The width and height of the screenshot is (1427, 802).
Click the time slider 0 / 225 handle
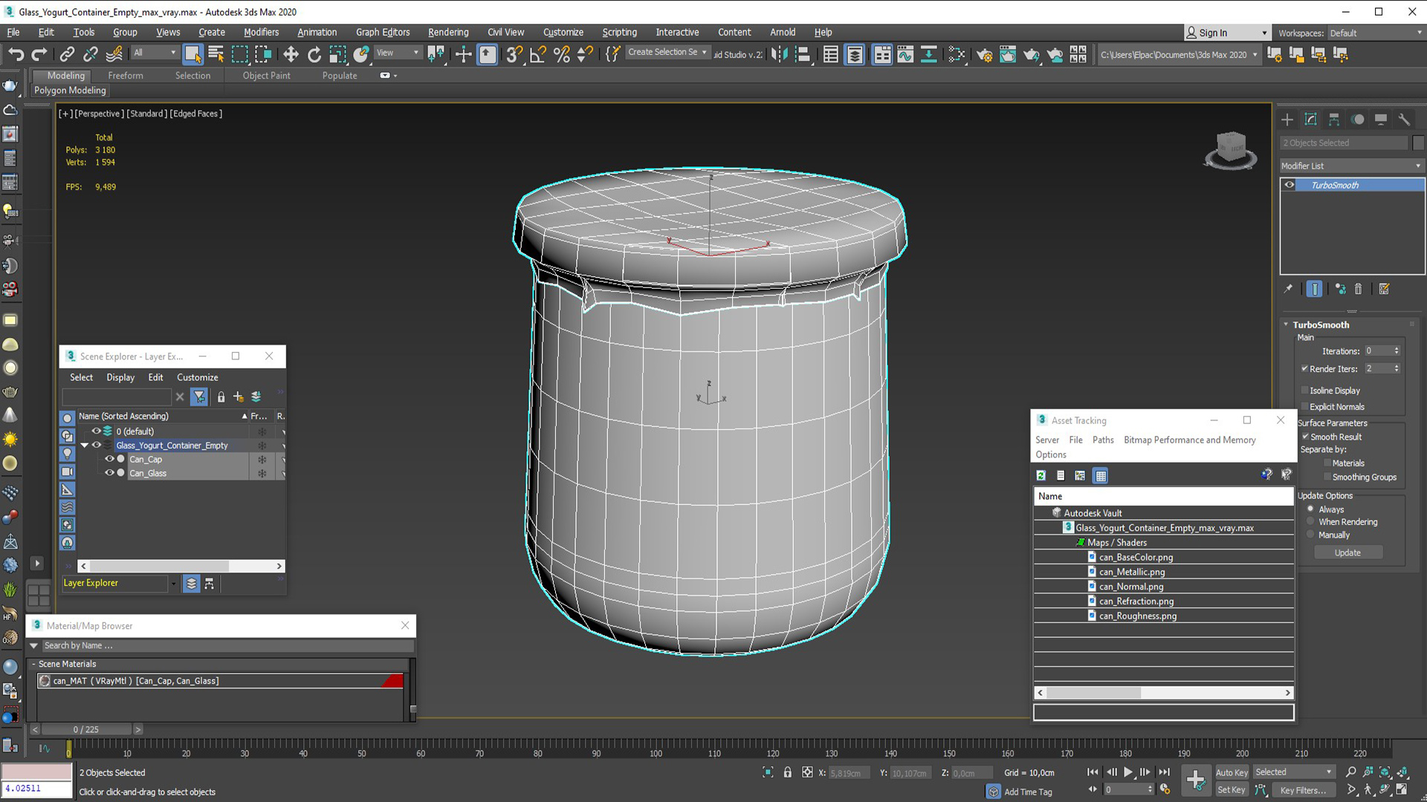86,729
